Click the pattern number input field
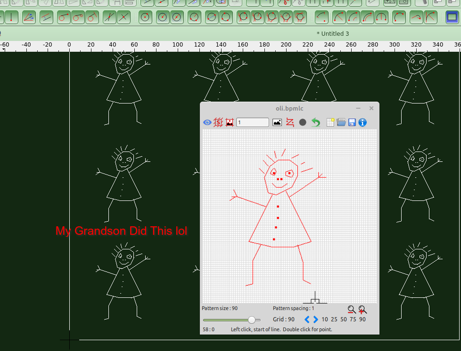461x351 pixels. coord(252,122)
